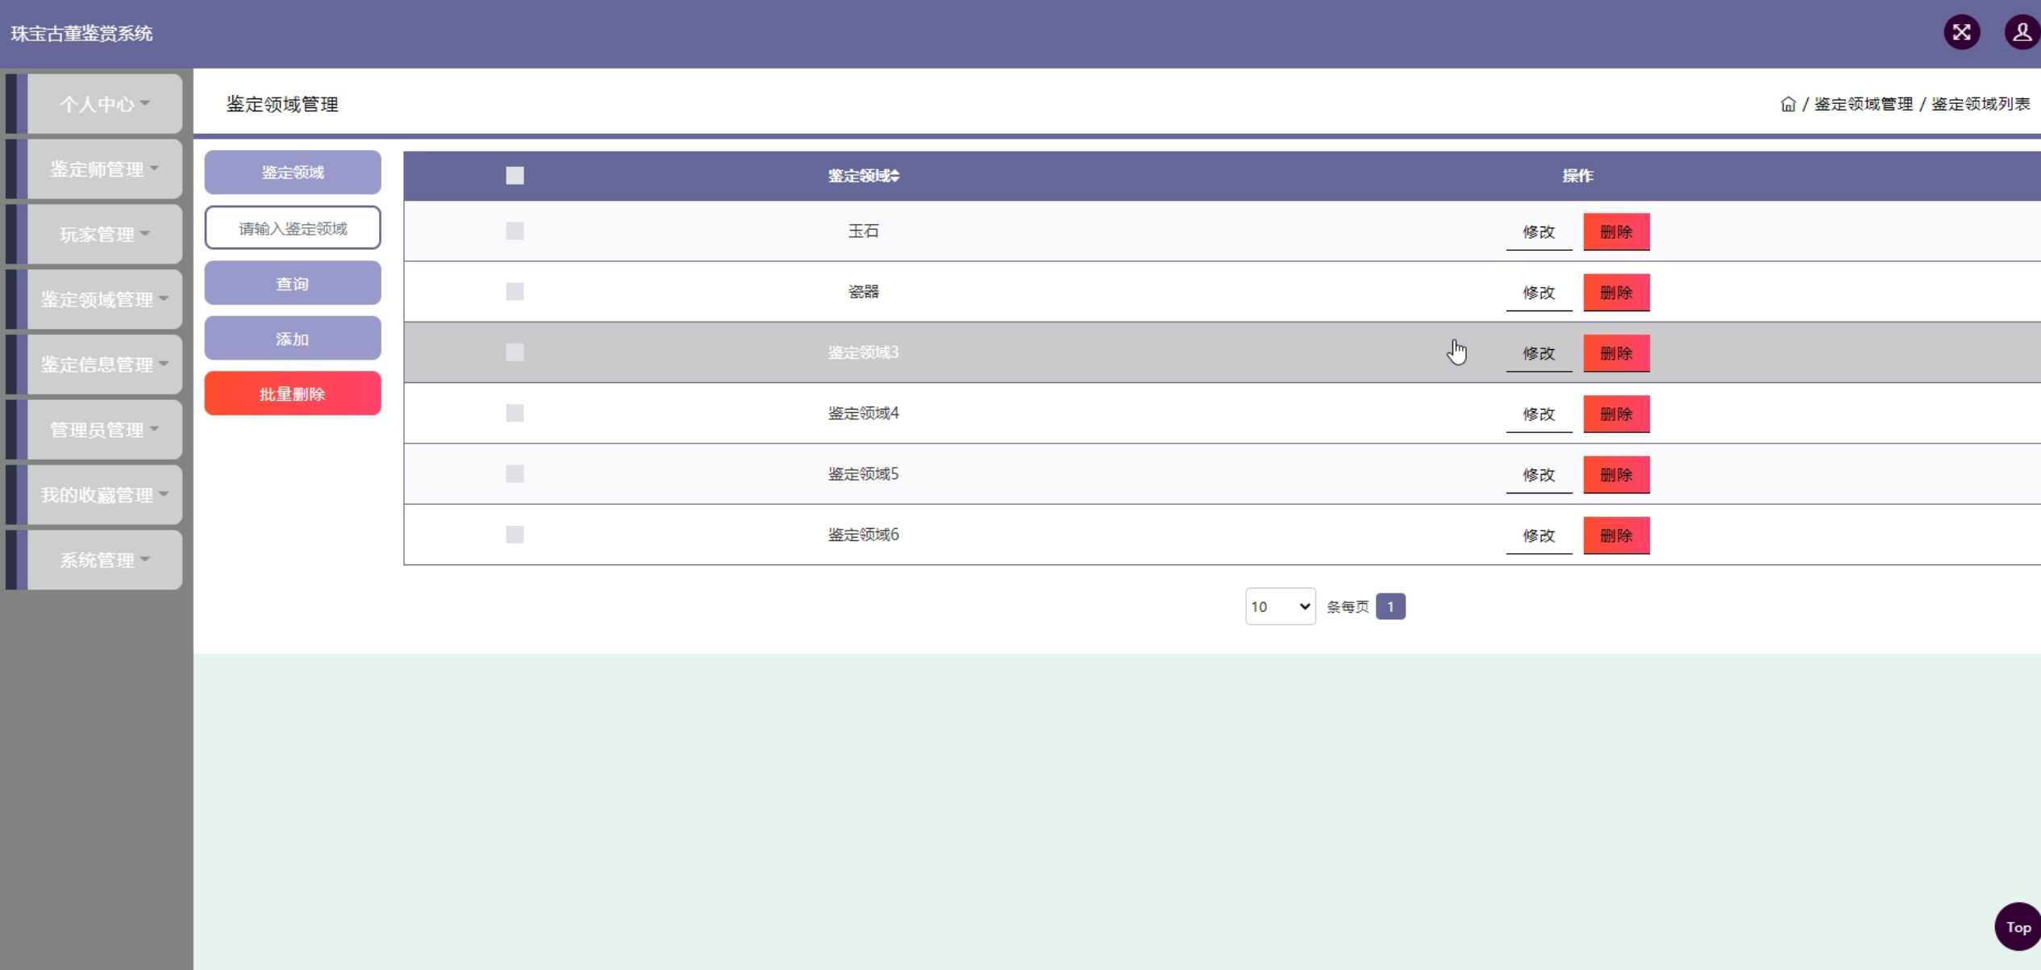The width and height of the screenshot is (2041, 970).
Task: Click the Top scroll-to-top round button
Action: coord(2018,926)
